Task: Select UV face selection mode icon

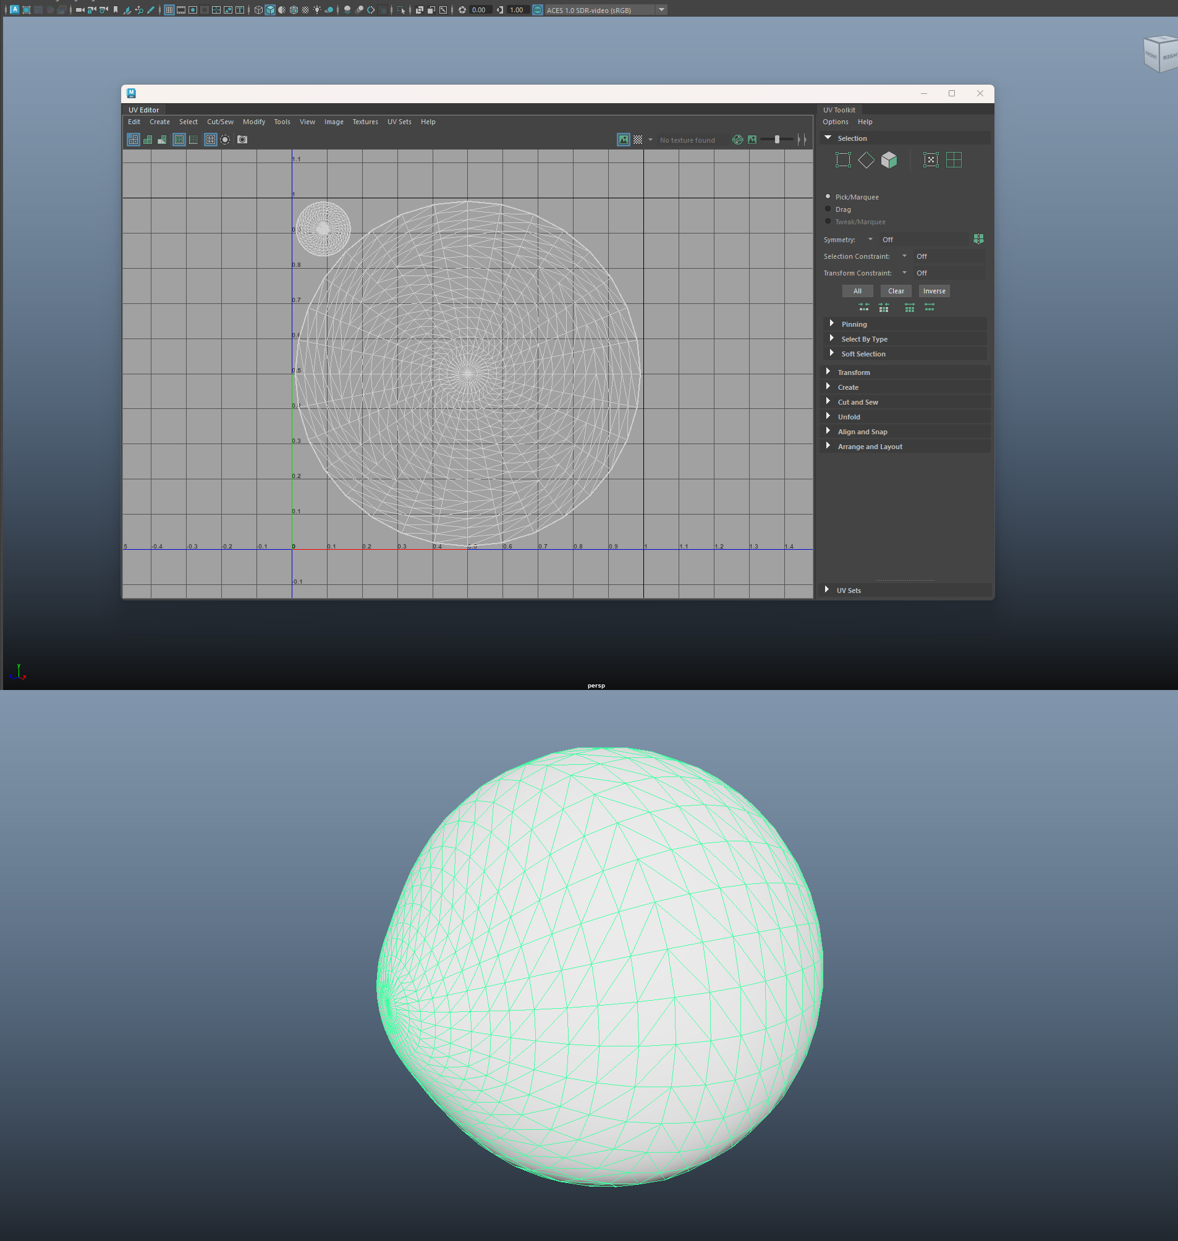Action: [889, 160]
